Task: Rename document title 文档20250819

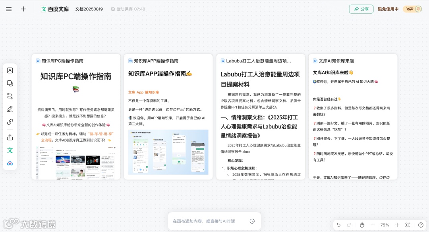Action: pos(89,9)
